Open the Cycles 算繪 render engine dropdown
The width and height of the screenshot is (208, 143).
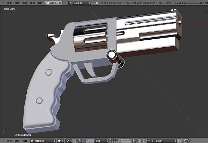pyautogui.click(x=80, y=3)
